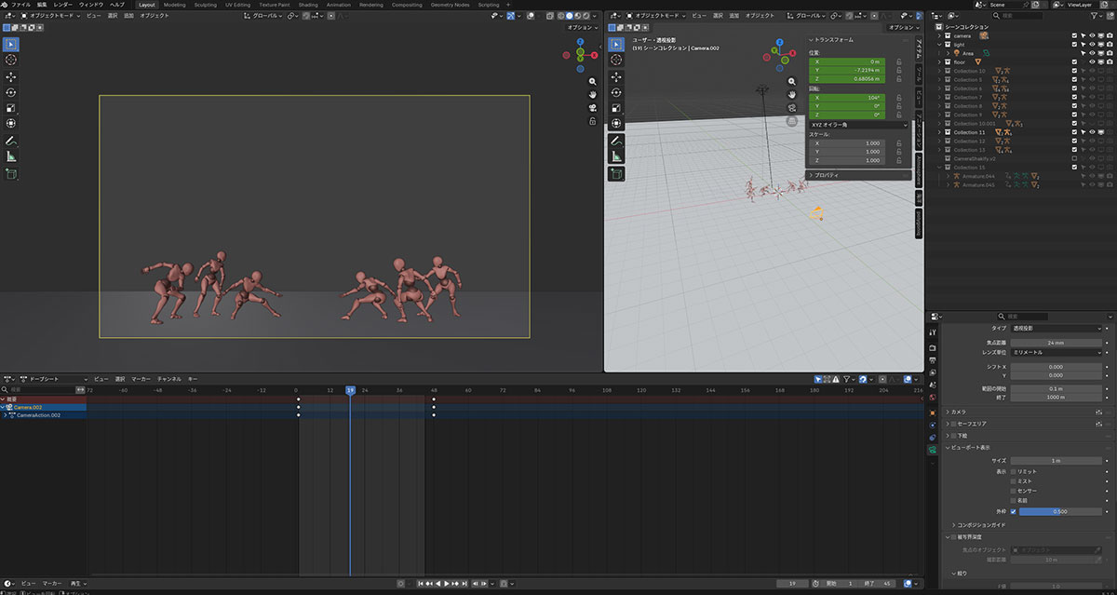Select the Move tool in left viewport

(11, 76)
